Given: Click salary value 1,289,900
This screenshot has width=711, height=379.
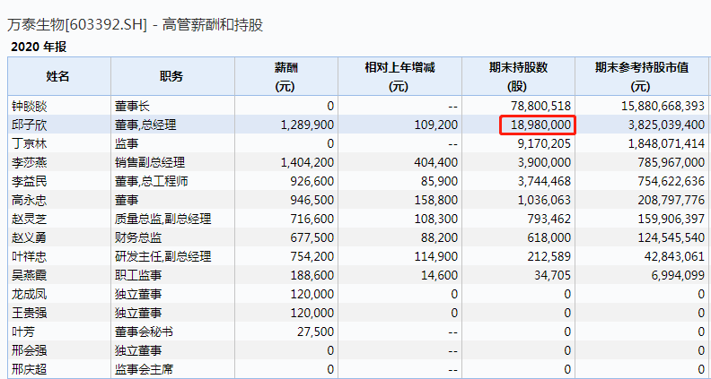Looking at the screenshot, I should pos(306,125).
